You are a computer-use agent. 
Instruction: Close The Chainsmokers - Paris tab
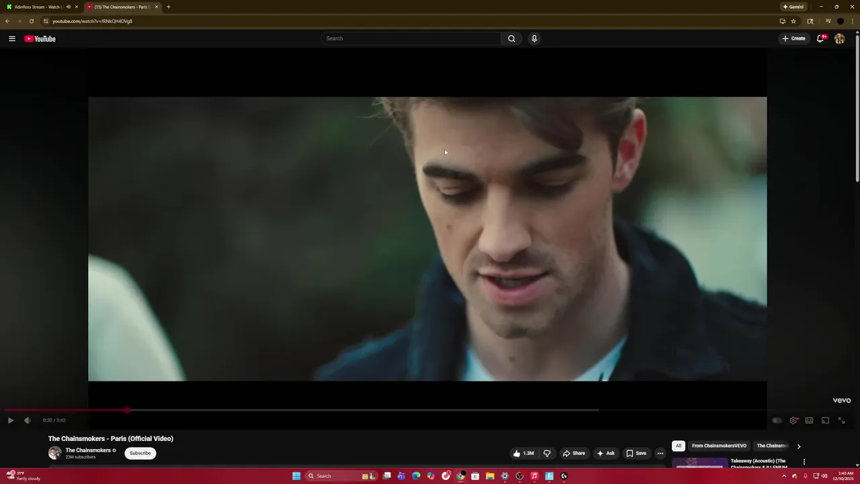point(157,7)
